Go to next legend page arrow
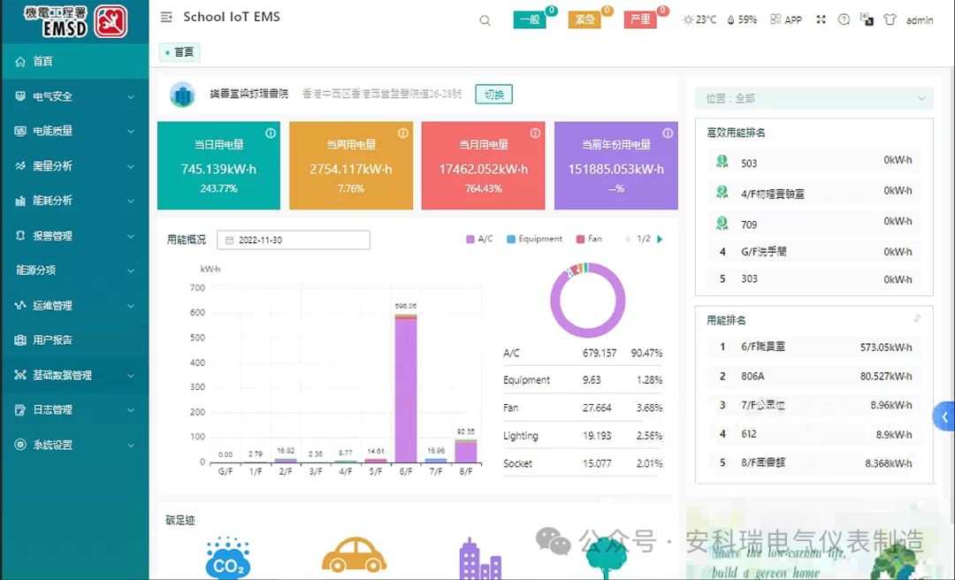Viewport: 955px width, 580px height. click(x=660, y=239)
